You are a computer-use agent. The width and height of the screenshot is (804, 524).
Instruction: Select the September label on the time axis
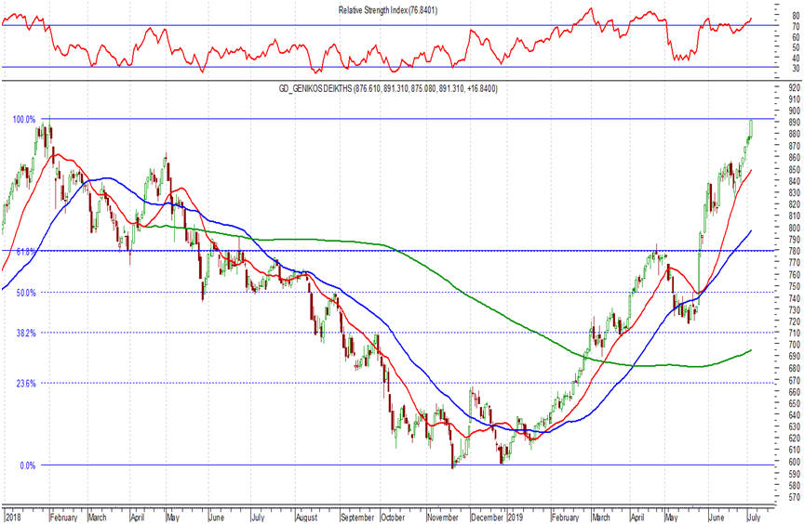357,517
